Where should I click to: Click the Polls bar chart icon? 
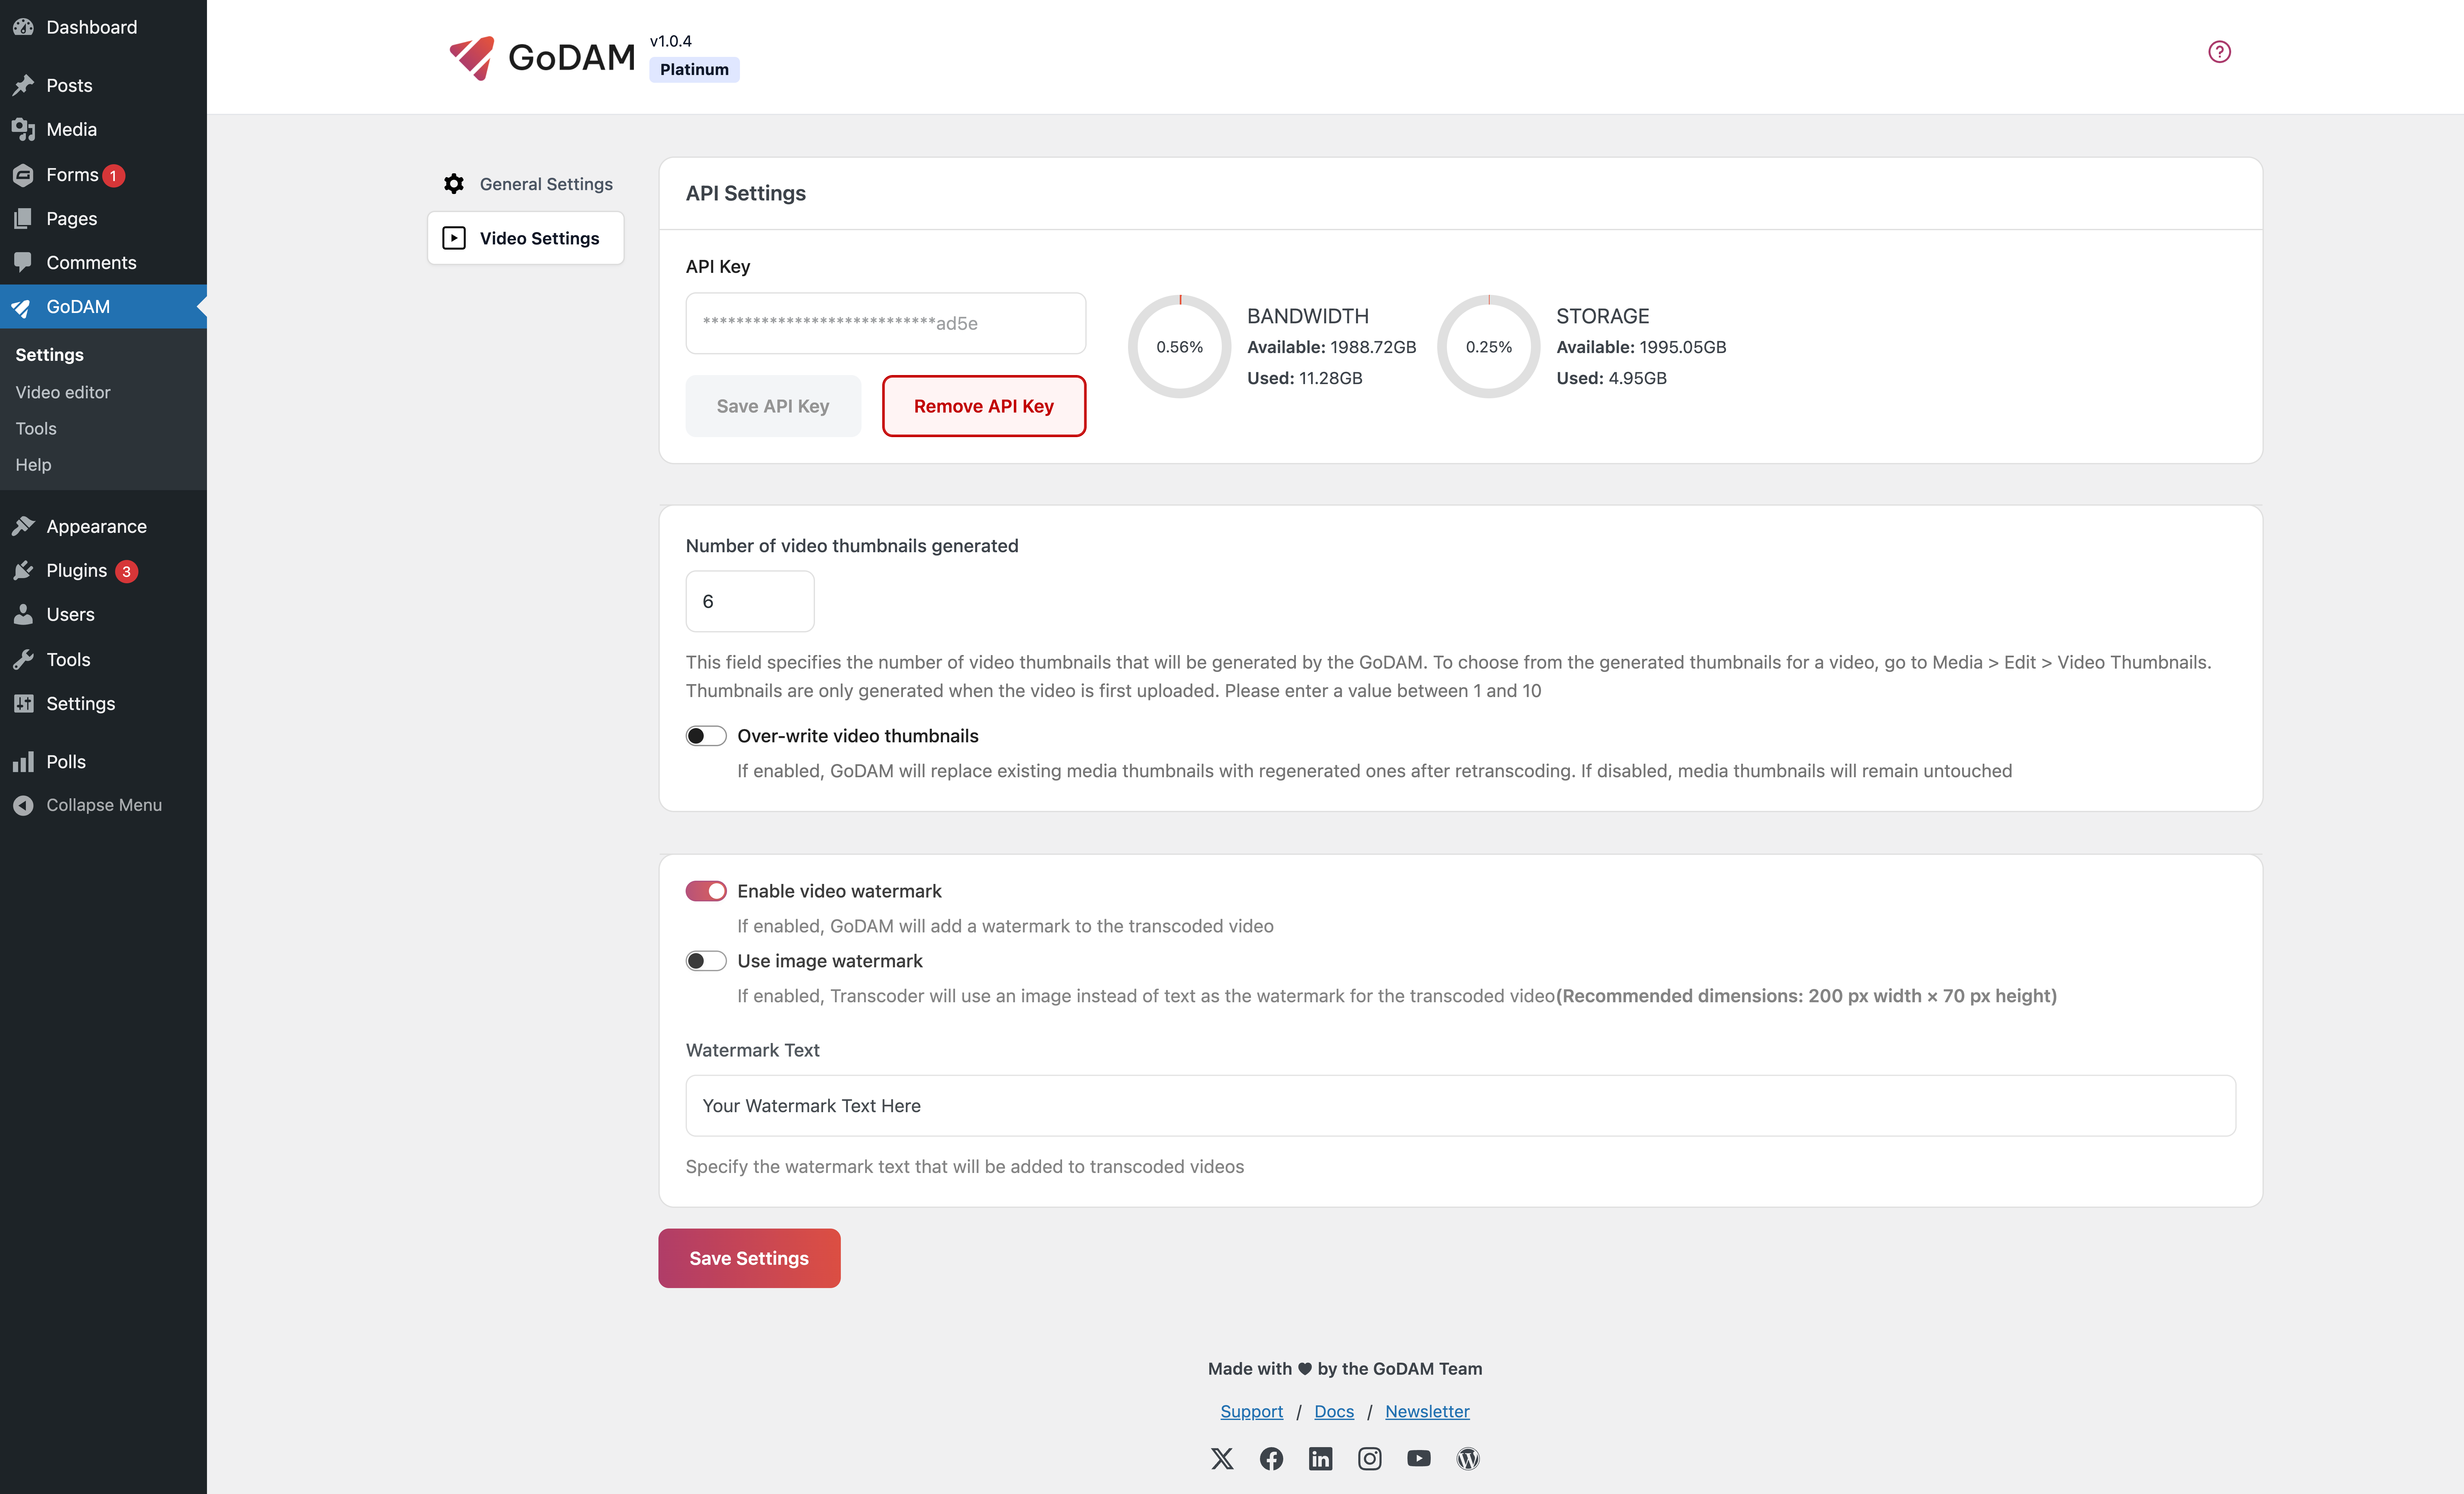(x=23, y=762)
